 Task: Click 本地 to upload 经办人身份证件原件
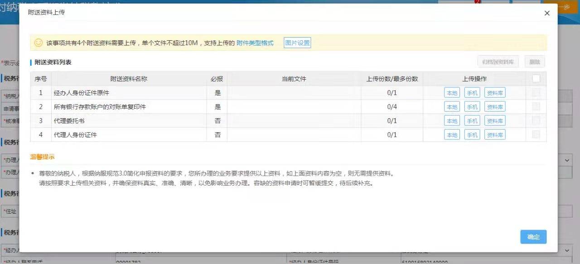[451, 92]
